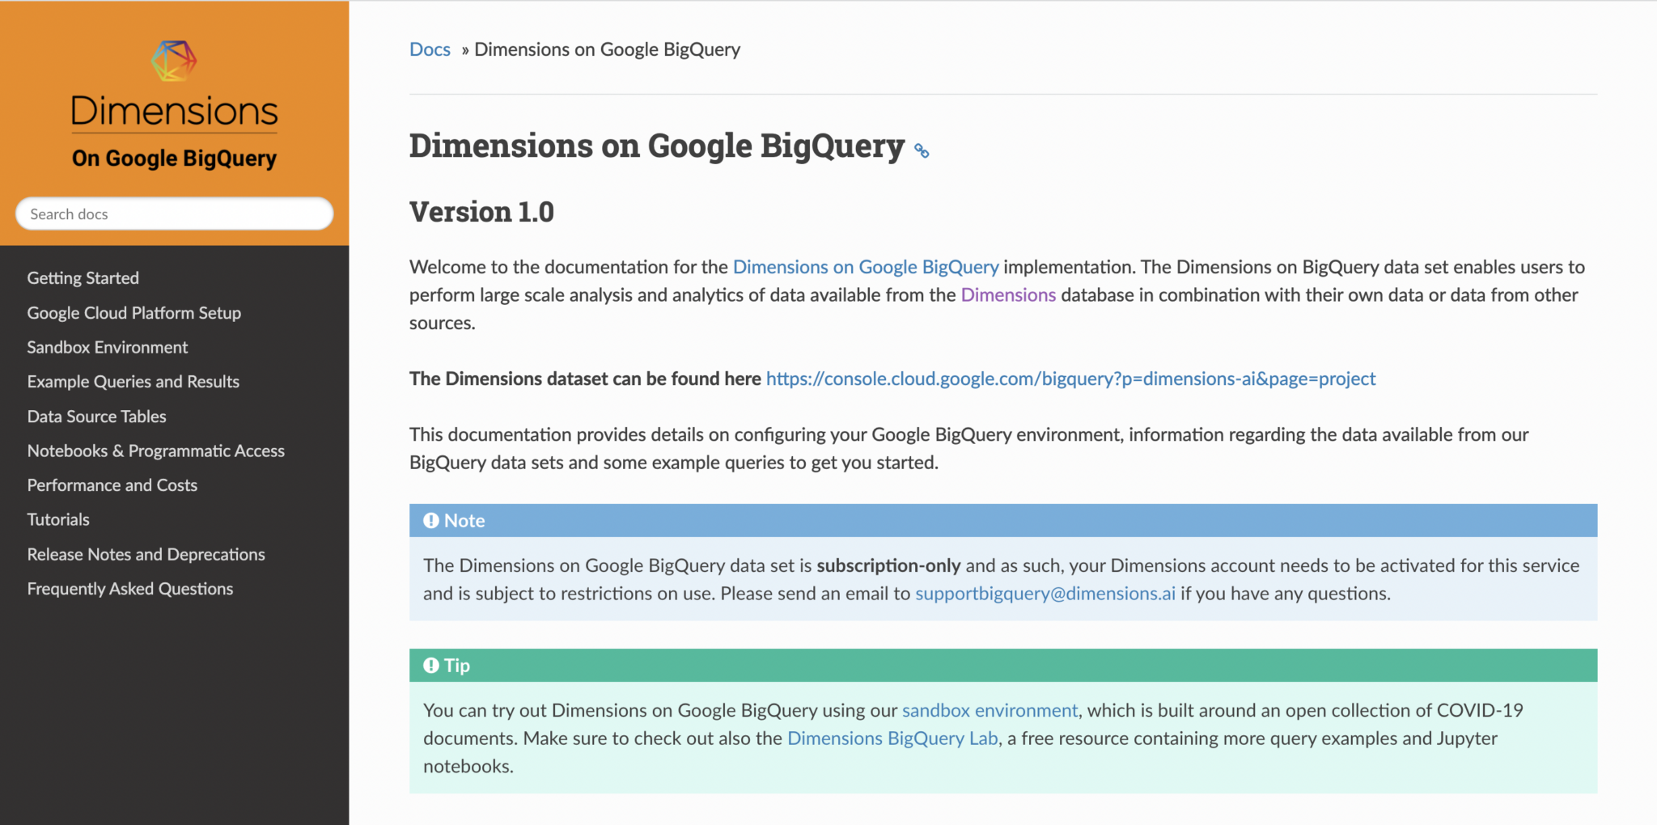Click the info icon in the Tip banner
The height and width of the screenshot is (825, 1657).
(x=431, y=665)
